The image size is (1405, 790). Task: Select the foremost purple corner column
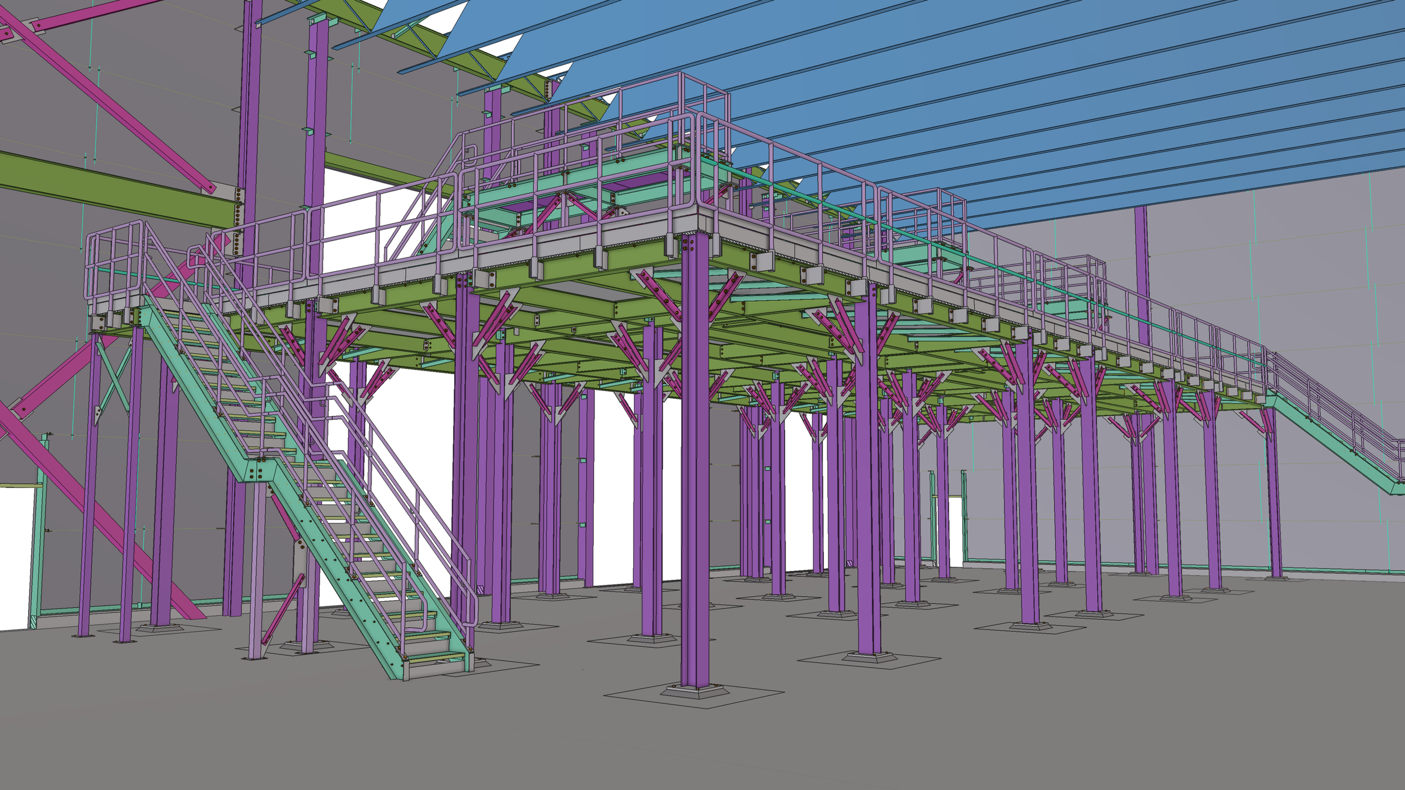tap(695, 461)
